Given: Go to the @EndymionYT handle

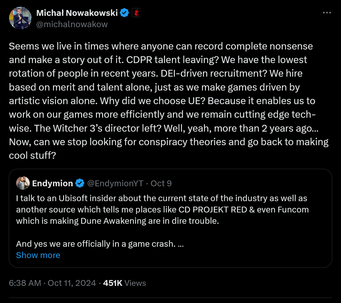Looking at the screenshot, I should (115, 183).
